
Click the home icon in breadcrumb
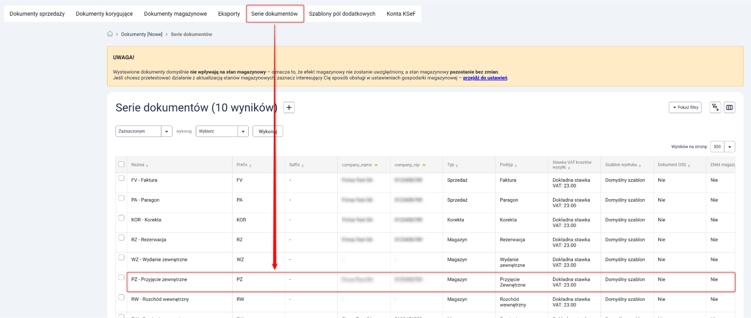coord(110,34)
